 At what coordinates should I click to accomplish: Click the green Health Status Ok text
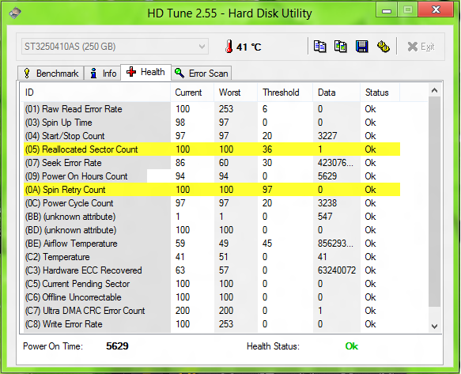[x=352, y=346]
